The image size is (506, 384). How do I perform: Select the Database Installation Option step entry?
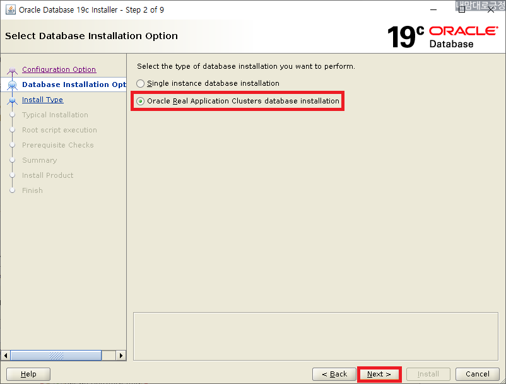tap(74, 84)
